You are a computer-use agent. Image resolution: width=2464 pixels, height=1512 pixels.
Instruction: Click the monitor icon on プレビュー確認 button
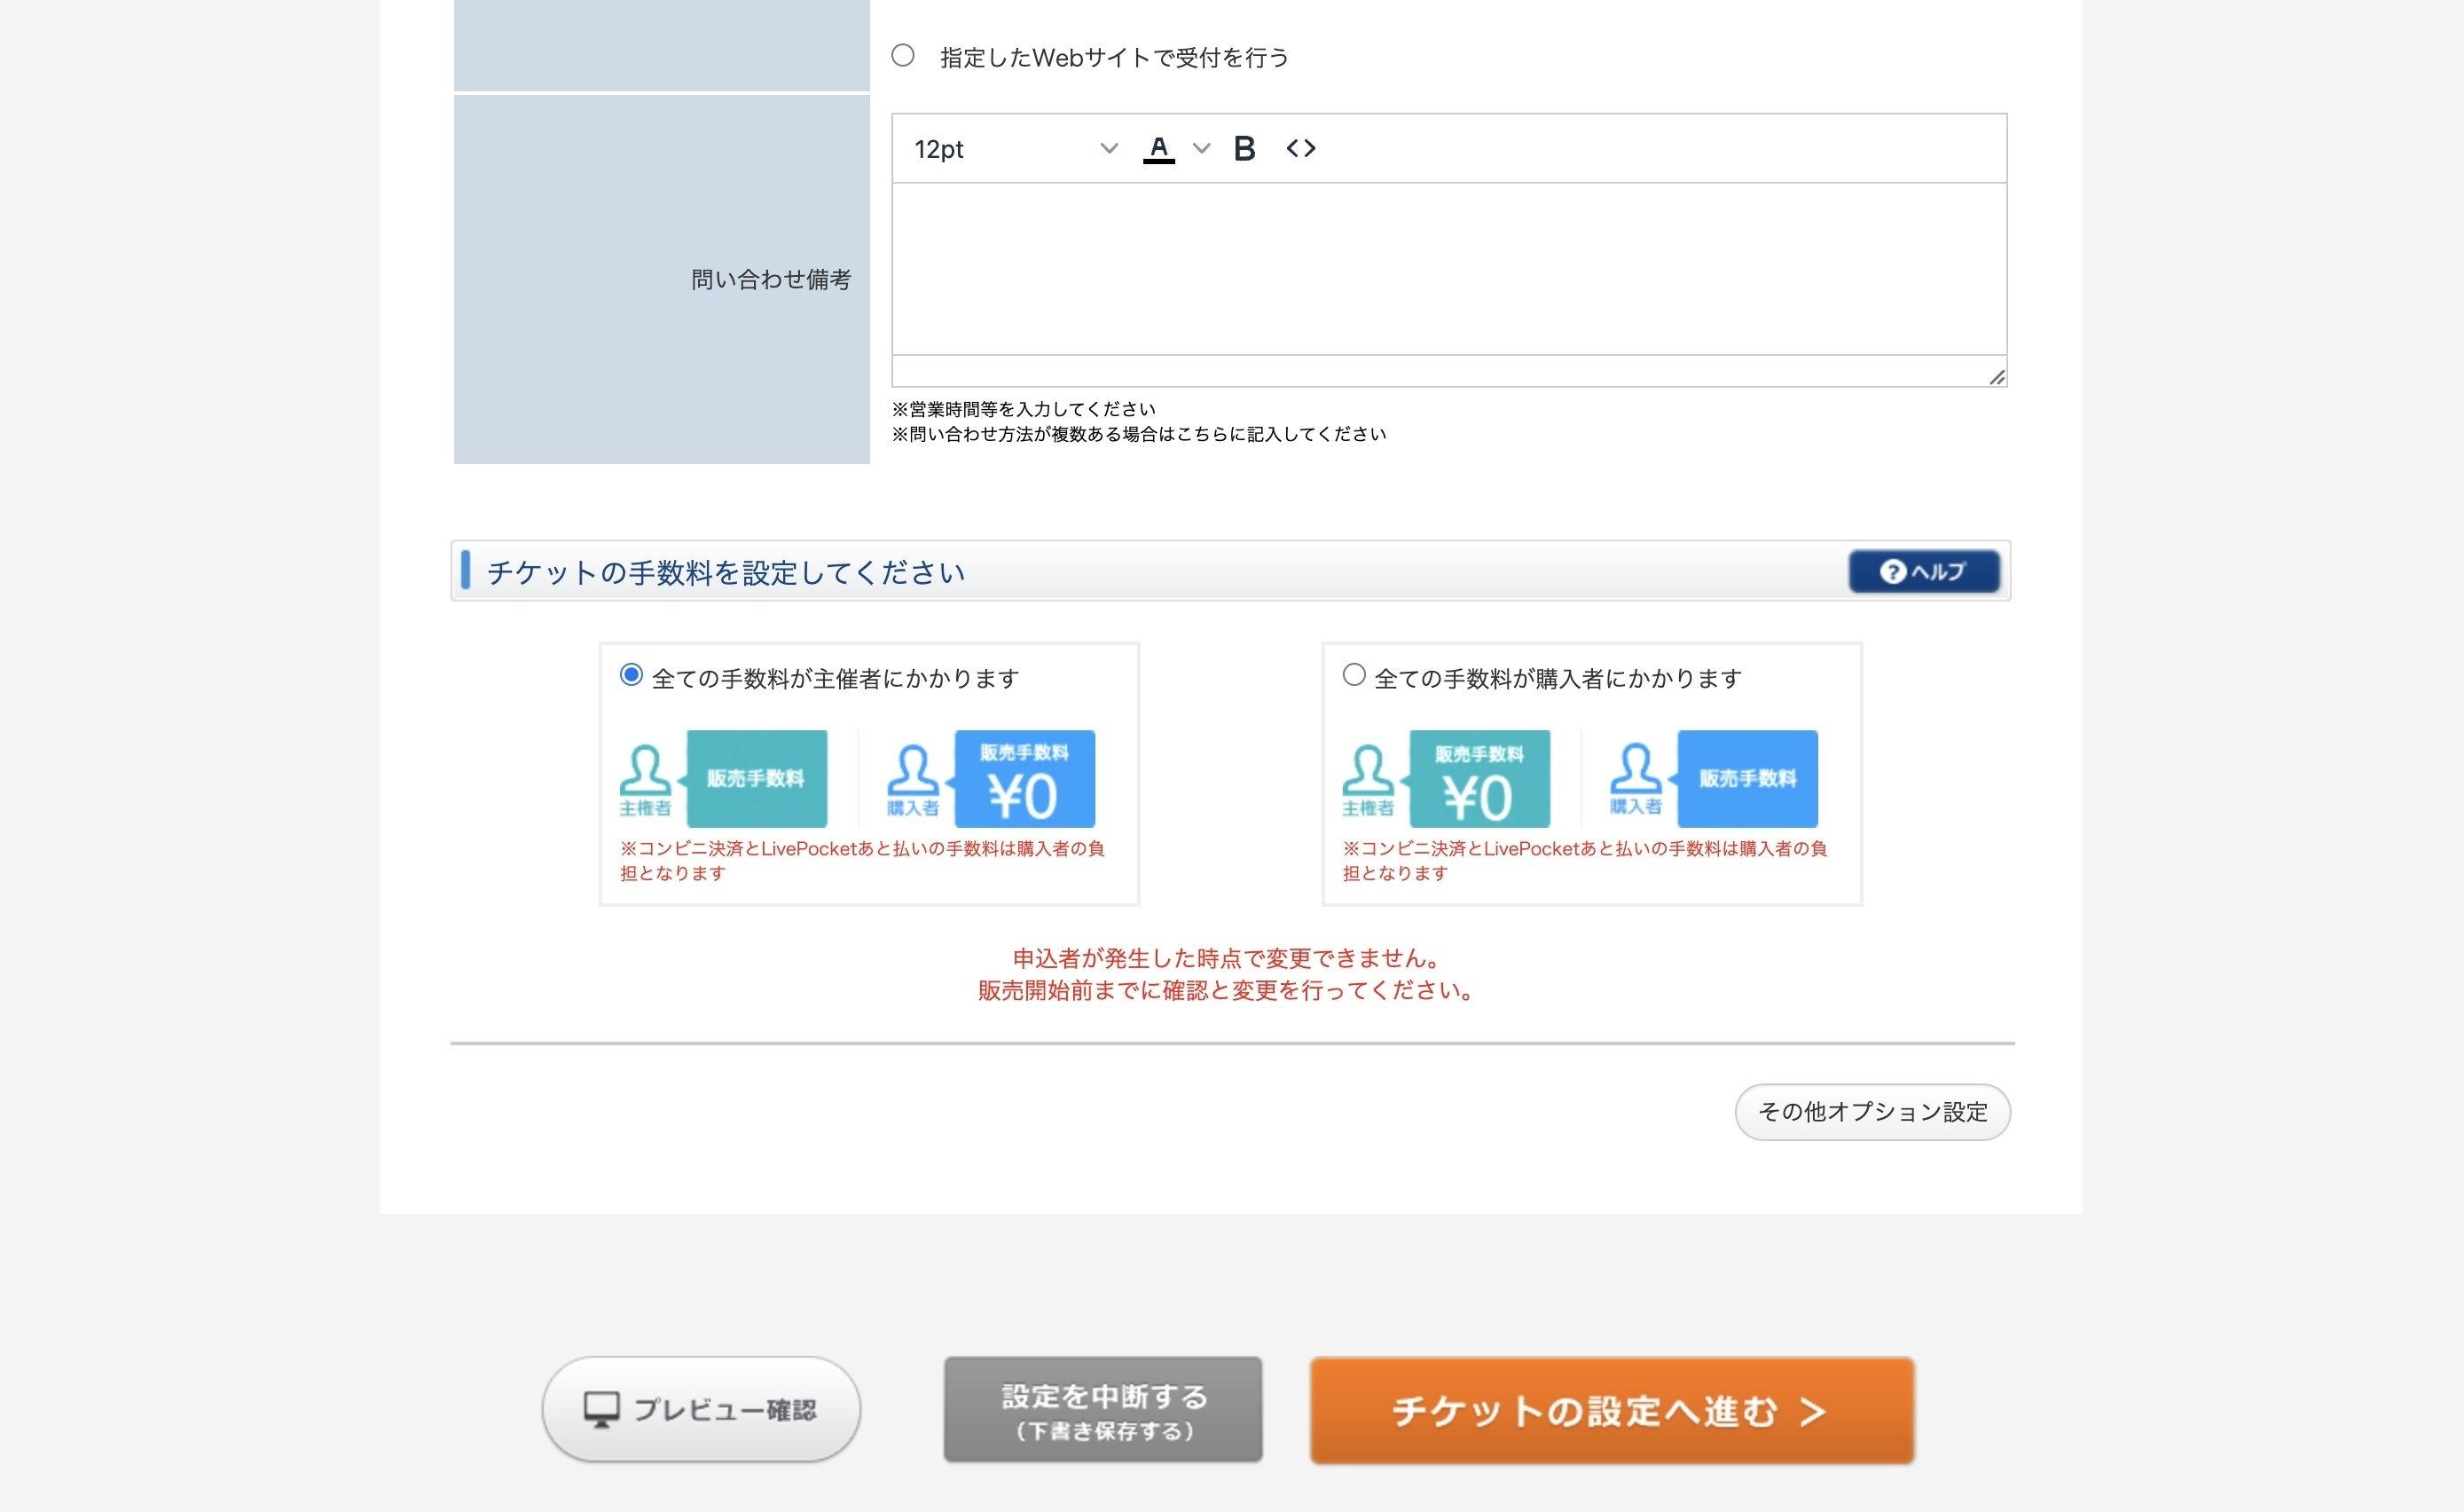click(602, 1408)
